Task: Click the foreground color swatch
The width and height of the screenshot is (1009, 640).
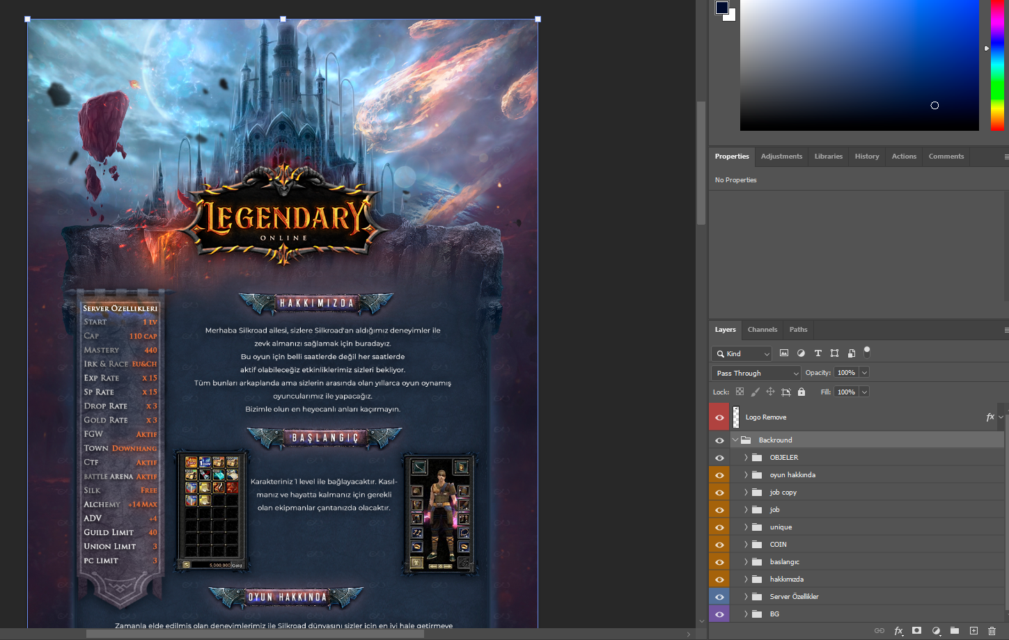Action: 722,8
